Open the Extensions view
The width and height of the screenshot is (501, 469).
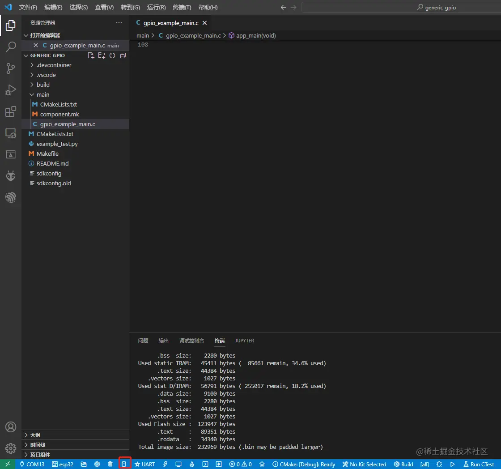[11, 111]
